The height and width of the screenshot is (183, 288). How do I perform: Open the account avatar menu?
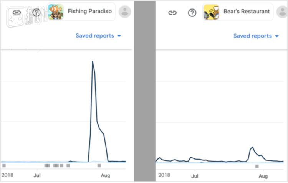[x=125, y=12]
